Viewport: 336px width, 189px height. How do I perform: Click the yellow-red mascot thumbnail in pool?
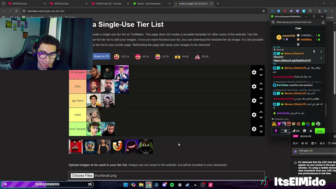[x=118, y=146]
